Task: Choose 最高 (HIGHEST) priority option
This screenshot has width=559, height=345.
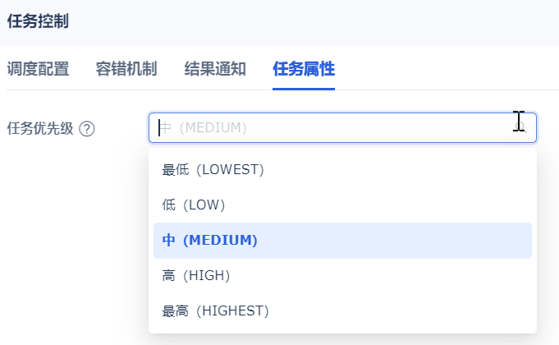Action: [x=215, y=310]
